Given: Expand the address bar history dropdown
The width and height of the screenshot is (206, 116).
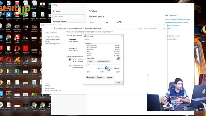Looking at the screenshot, I should (139, 28).
